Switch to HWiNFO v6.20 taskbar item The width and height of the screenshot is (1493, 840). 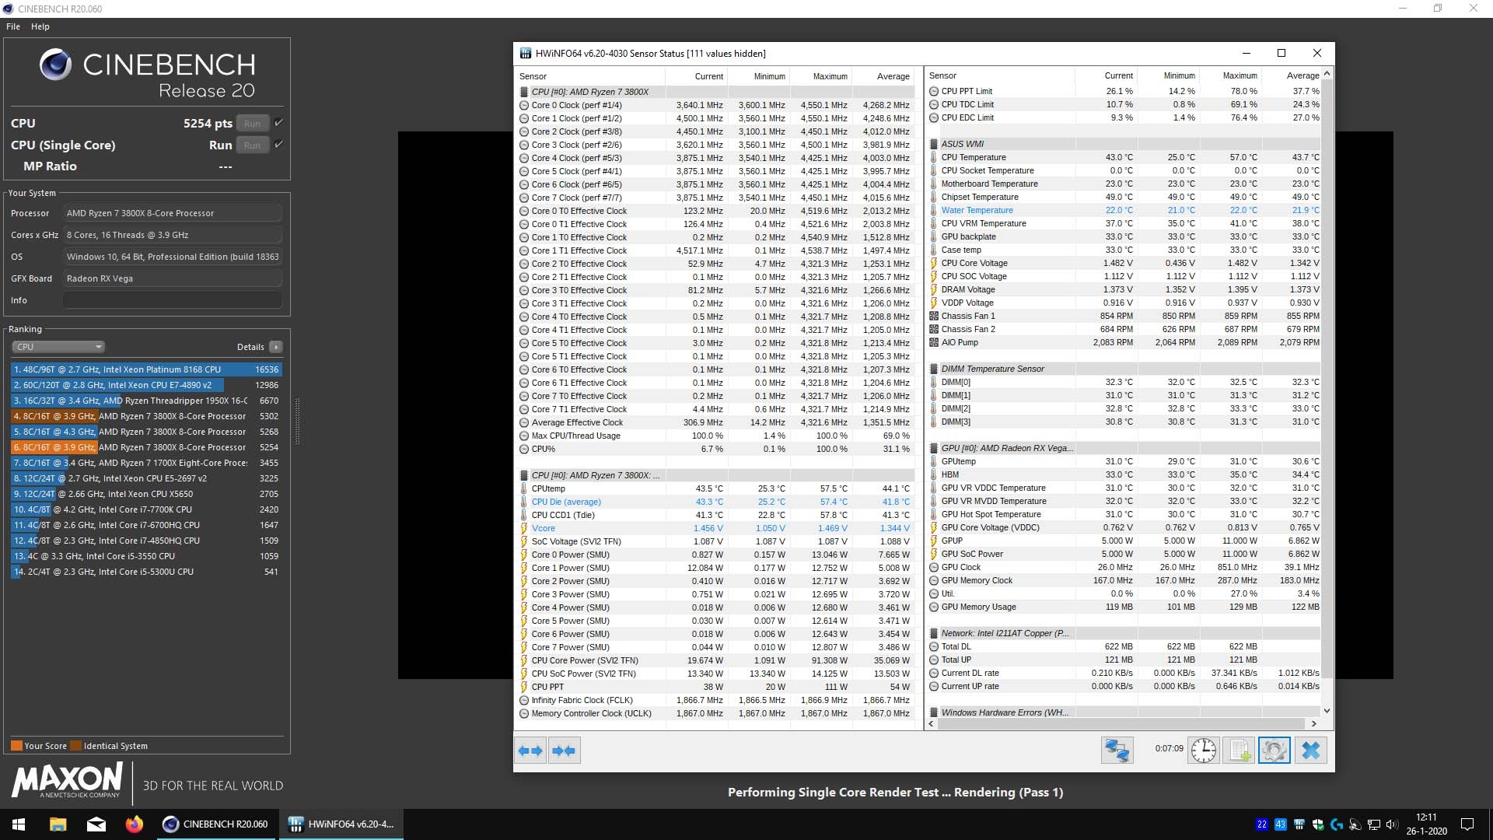pos(341,824)
